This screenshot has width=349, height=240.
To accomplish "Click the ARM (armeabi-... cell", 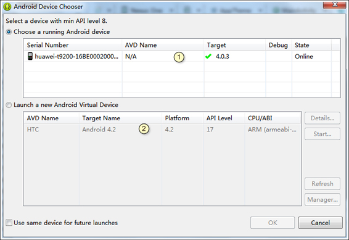I will (272, 130).
